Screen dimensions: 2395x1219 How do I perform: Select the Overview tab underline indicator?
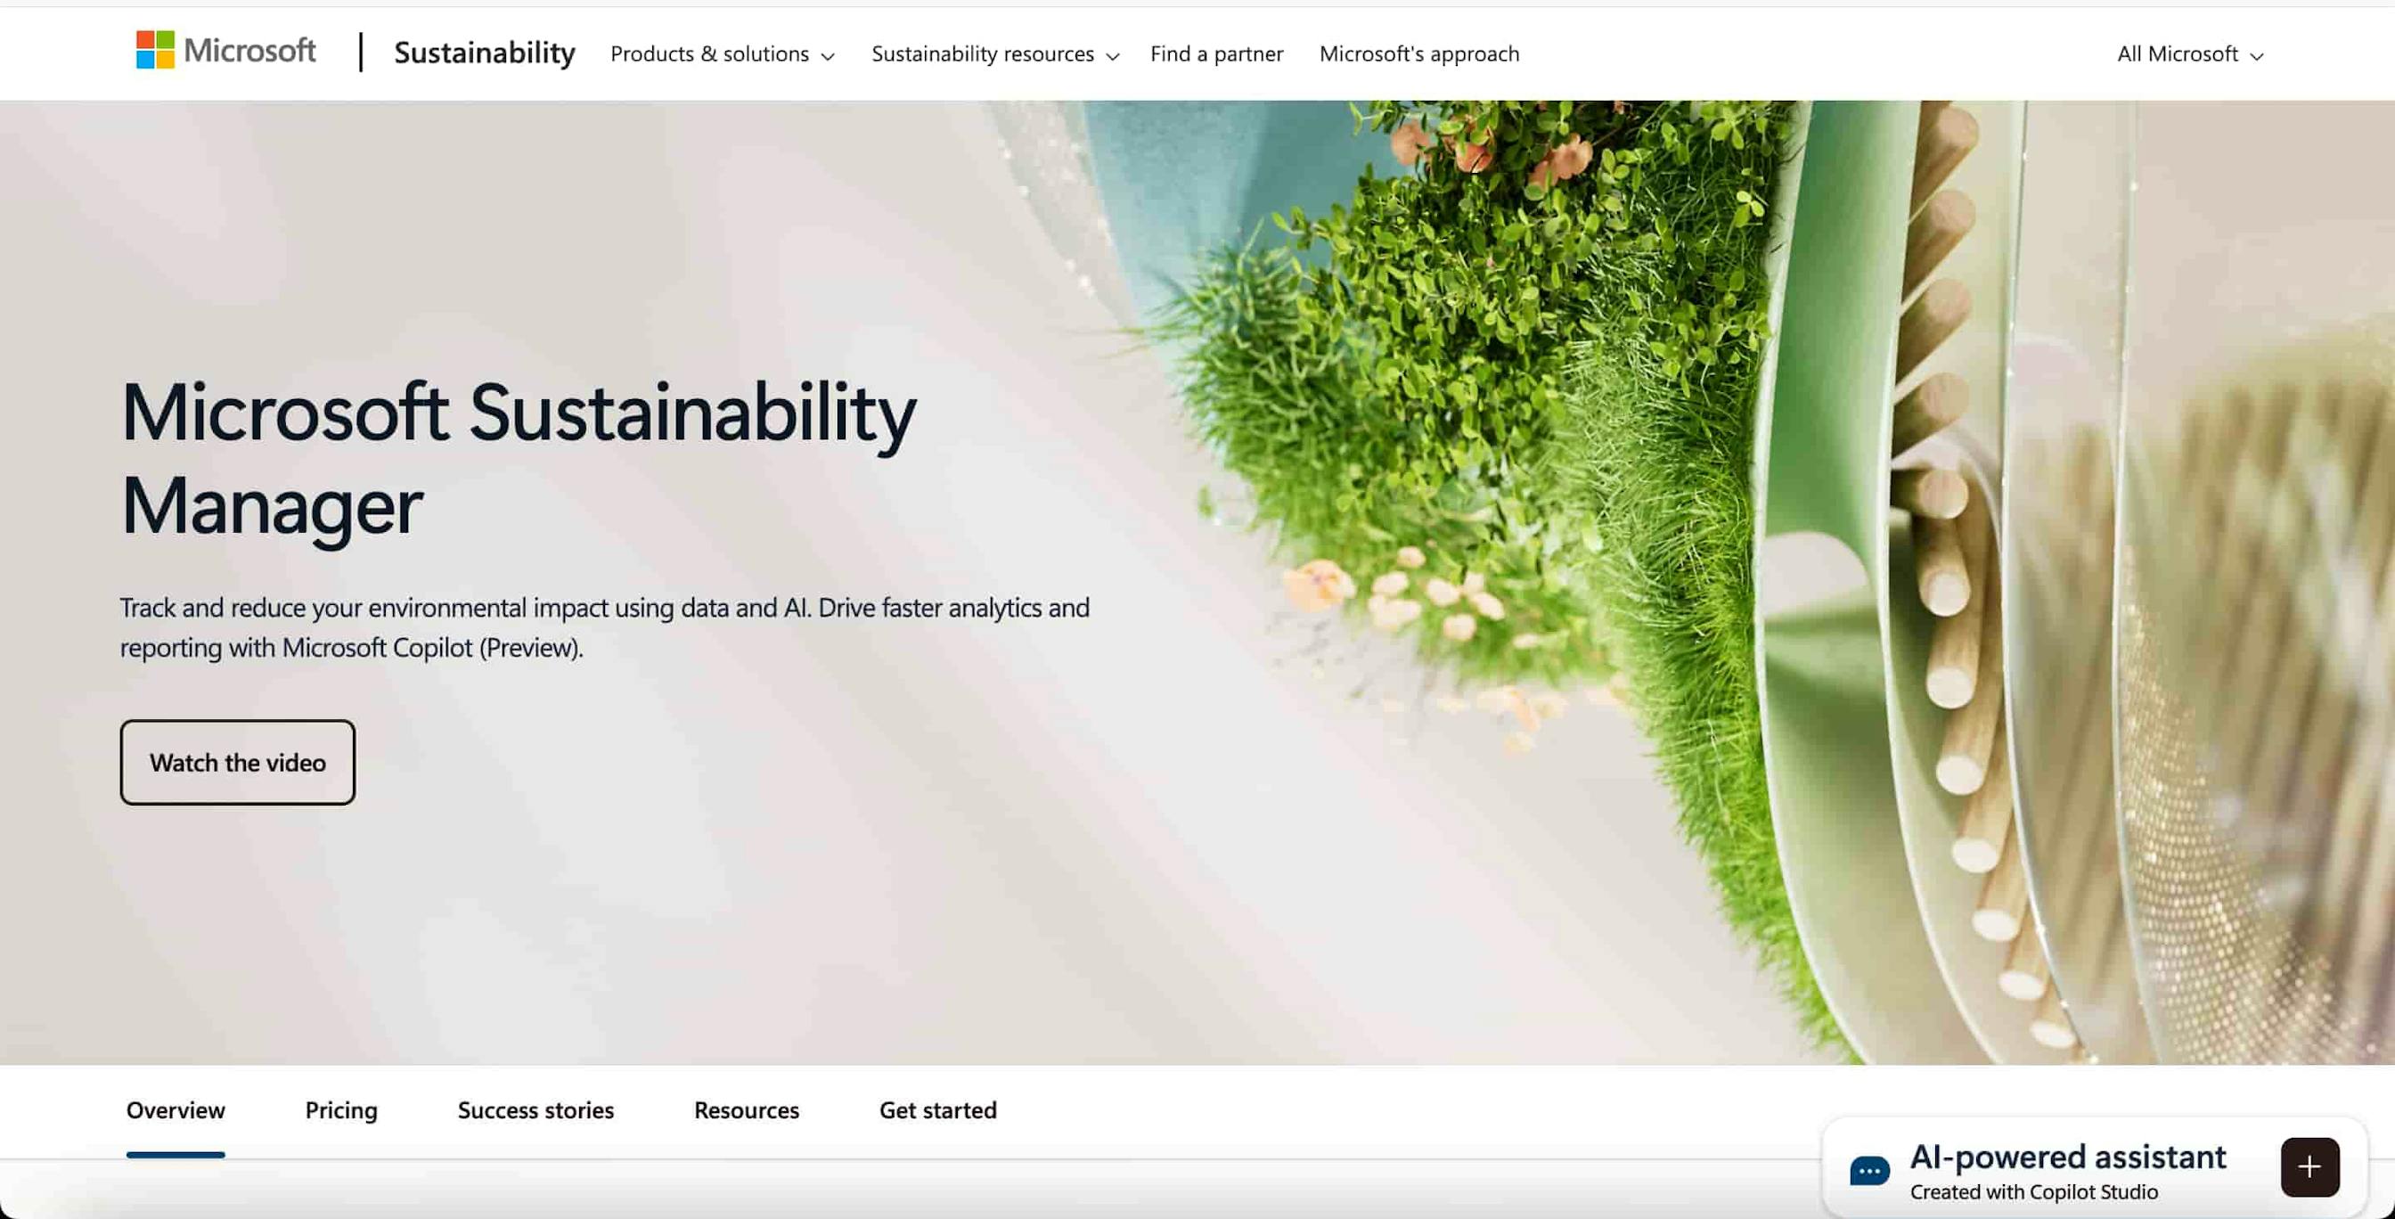(175, 1153)
